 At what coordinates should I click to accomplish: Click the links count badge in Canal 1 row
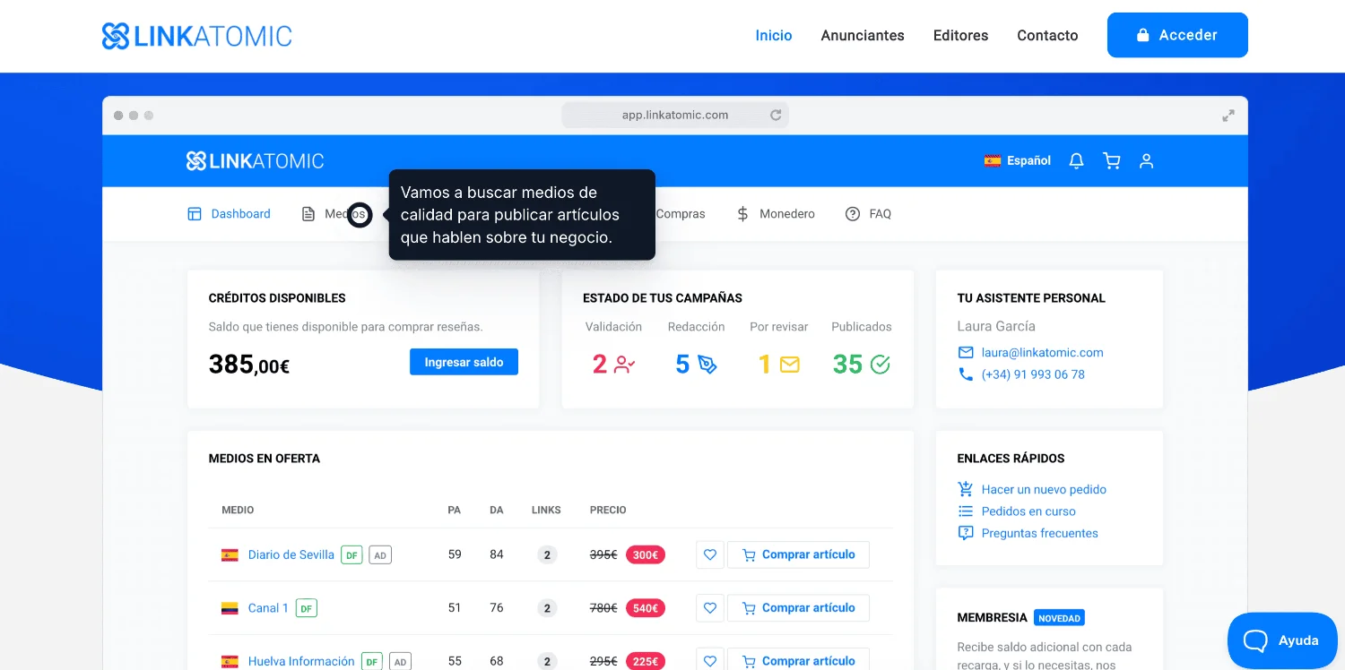(x=547, y=608)
